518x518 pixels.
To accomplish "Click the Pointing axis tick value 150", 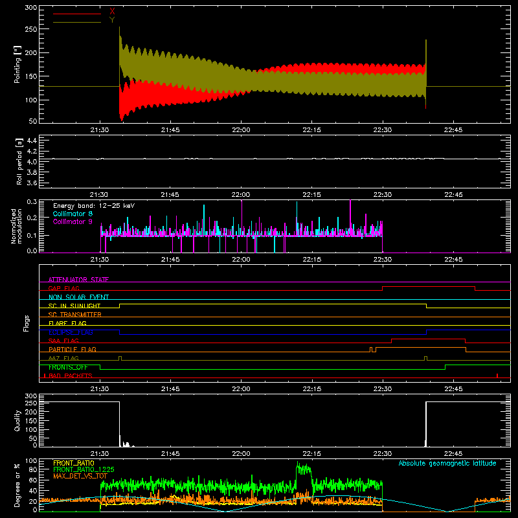I will pos(31,76).
